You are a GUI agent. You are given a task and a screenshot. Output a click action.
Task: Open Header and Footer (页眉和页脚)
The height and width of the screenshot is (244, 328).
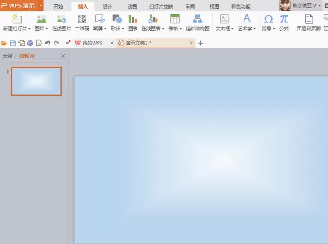pos(309,19)
